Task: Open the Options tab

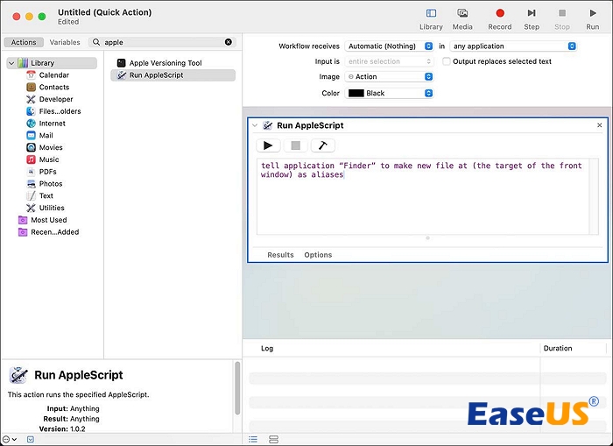Action: [x=318, y=255]
